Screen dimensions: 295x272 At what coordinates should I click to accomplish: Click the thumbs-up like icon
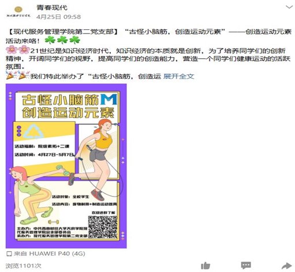206,266
